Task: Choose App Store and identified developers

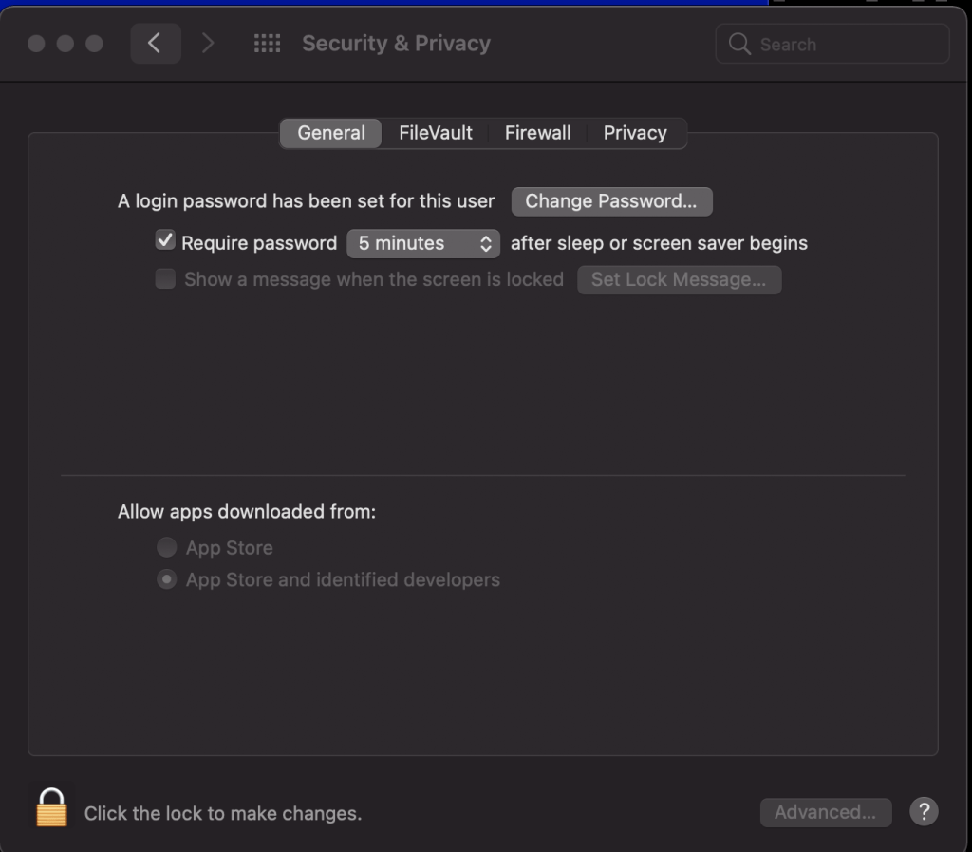Action: (167, 579)
